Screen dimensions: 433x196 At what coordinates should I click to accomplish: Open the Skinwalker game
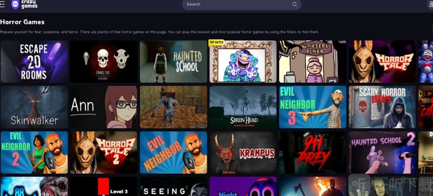(x=34, y=107)
